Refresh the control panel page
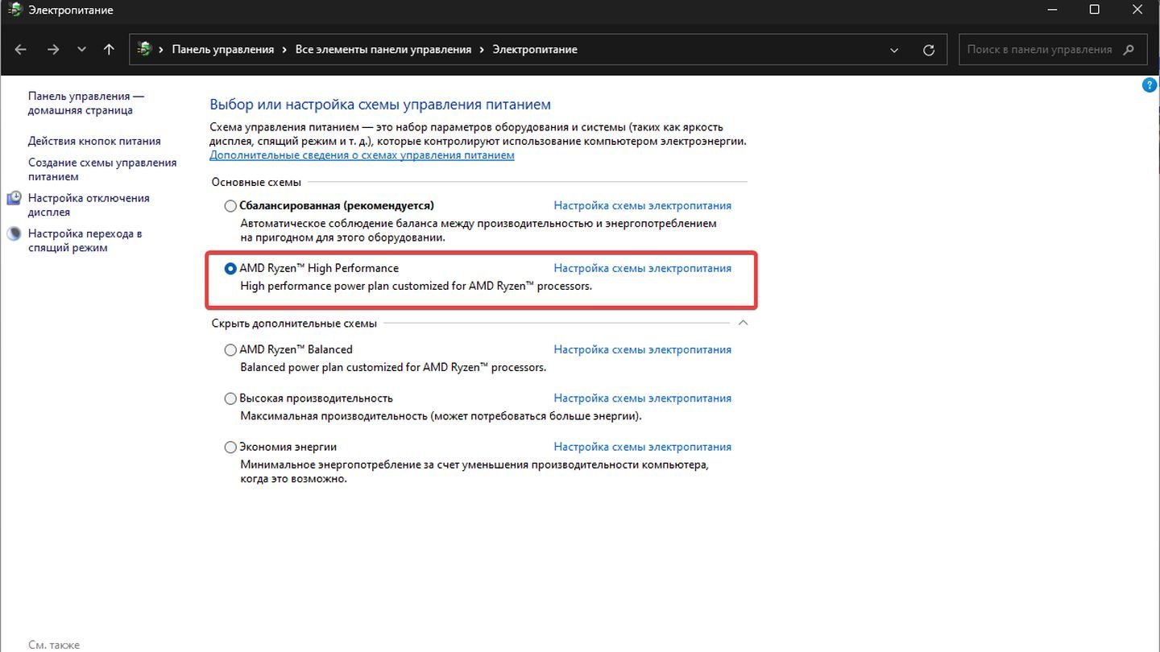The width and height of the screenshot is (1160, 652). pos(929,49)
